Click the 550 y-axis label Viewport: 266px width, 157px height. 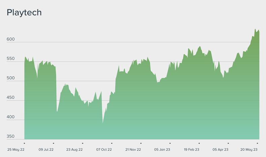click(11, 59)
